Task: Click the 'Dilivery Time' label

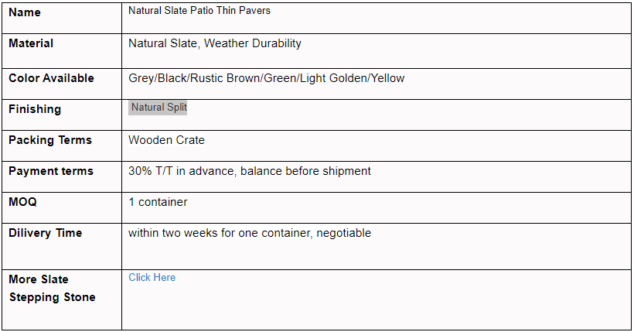Action: pyautogui.click(x=45, y=233)
